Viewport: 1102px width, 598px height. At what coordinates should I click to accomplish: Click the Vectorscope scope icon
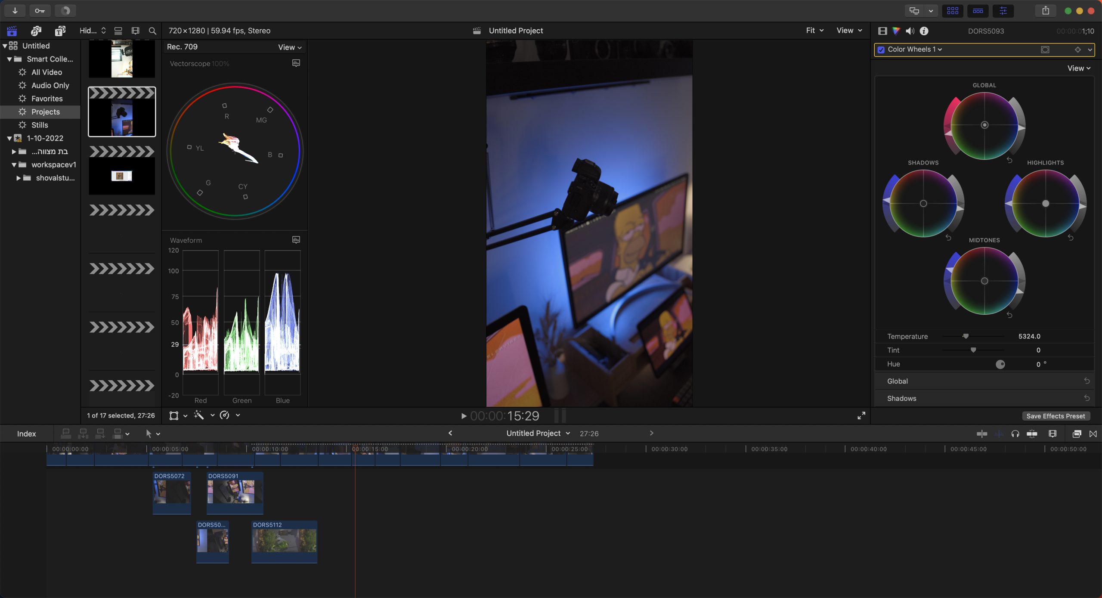(x=296, y=62)
